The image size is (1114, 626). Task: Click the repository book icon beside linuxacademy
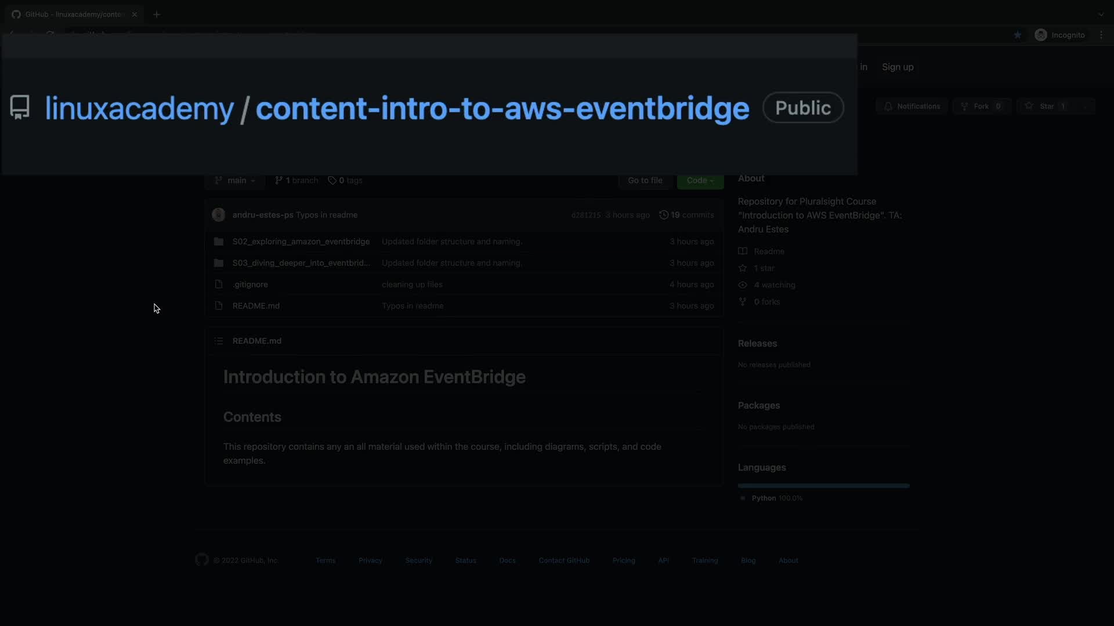click(x=20, y=108)
